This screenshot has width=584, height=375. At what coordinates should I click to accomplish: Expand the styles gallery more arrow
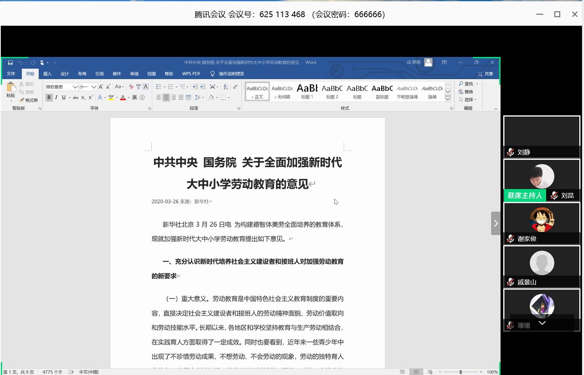click(x=448, y=99)
